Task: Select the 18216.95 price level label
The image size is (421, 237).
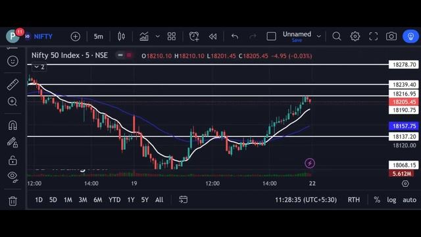Action: point(403,93)
